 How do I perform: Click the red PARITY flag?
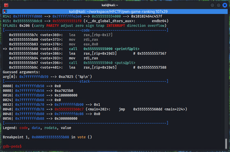tap(53, 26)
